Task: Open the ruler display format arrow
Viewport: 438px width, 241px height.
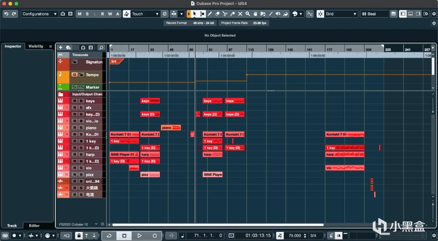Action: tap(433, 48)
